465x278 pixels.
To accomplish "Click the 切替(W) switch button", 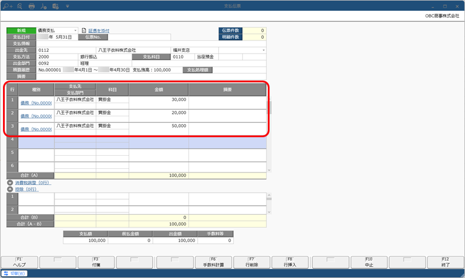I will (14, 273).
